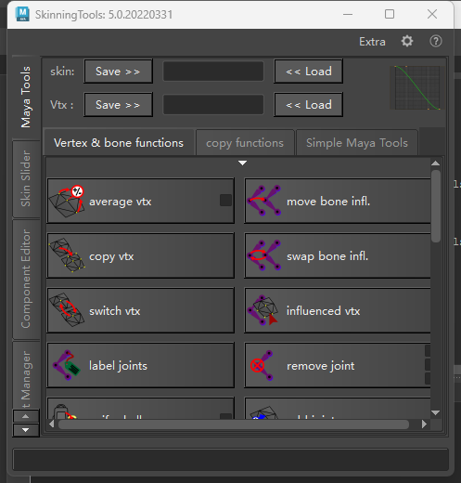Click the move bone infl. button text
The height and width of the screenshot is (483, 461).
pos(328,202)
